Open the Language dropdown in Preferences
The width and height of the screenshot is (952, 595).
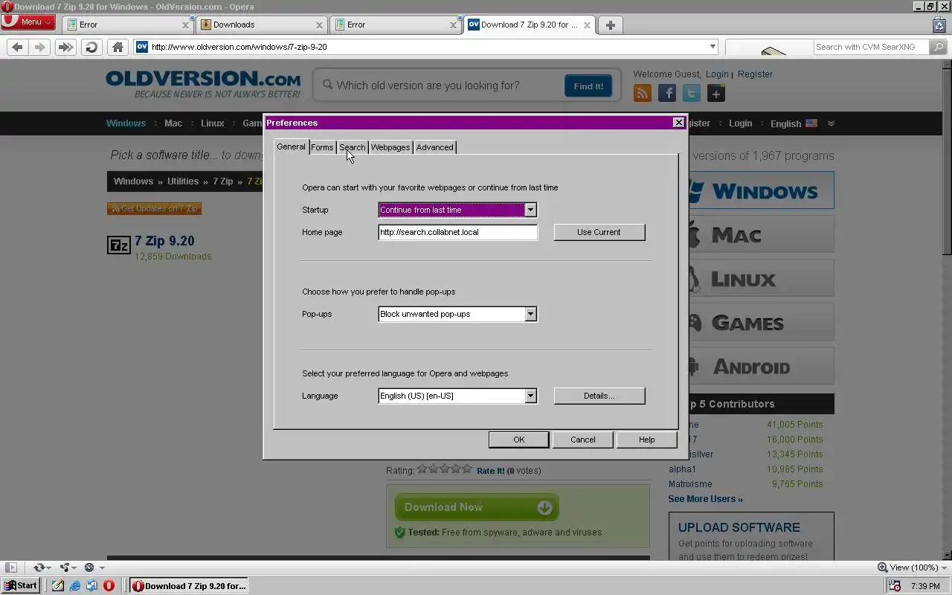coord(530,396)
